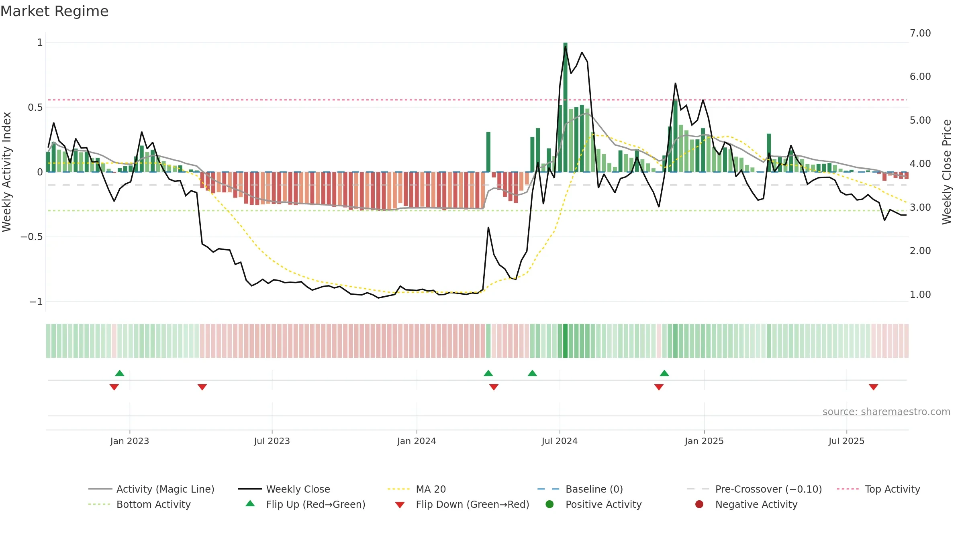Select the flip-up marker before Jan 2023
964x542 pixels.
pos(120,373)
